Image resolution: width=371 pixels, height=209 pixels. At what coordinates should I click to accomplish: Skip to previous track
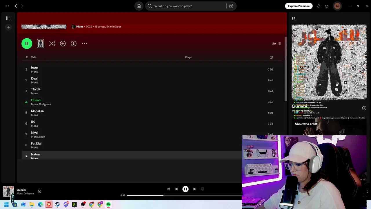pos(176,189)
